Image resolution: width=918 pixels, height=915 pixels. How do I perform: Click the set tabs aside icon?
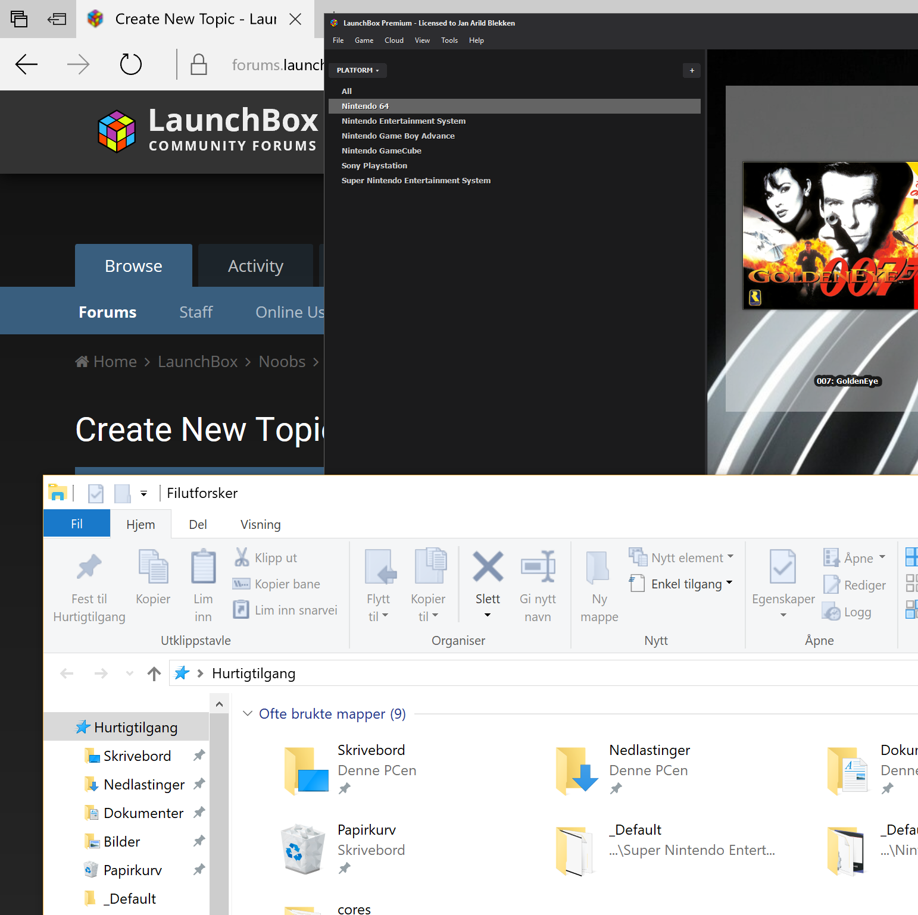tap(57, 19)
